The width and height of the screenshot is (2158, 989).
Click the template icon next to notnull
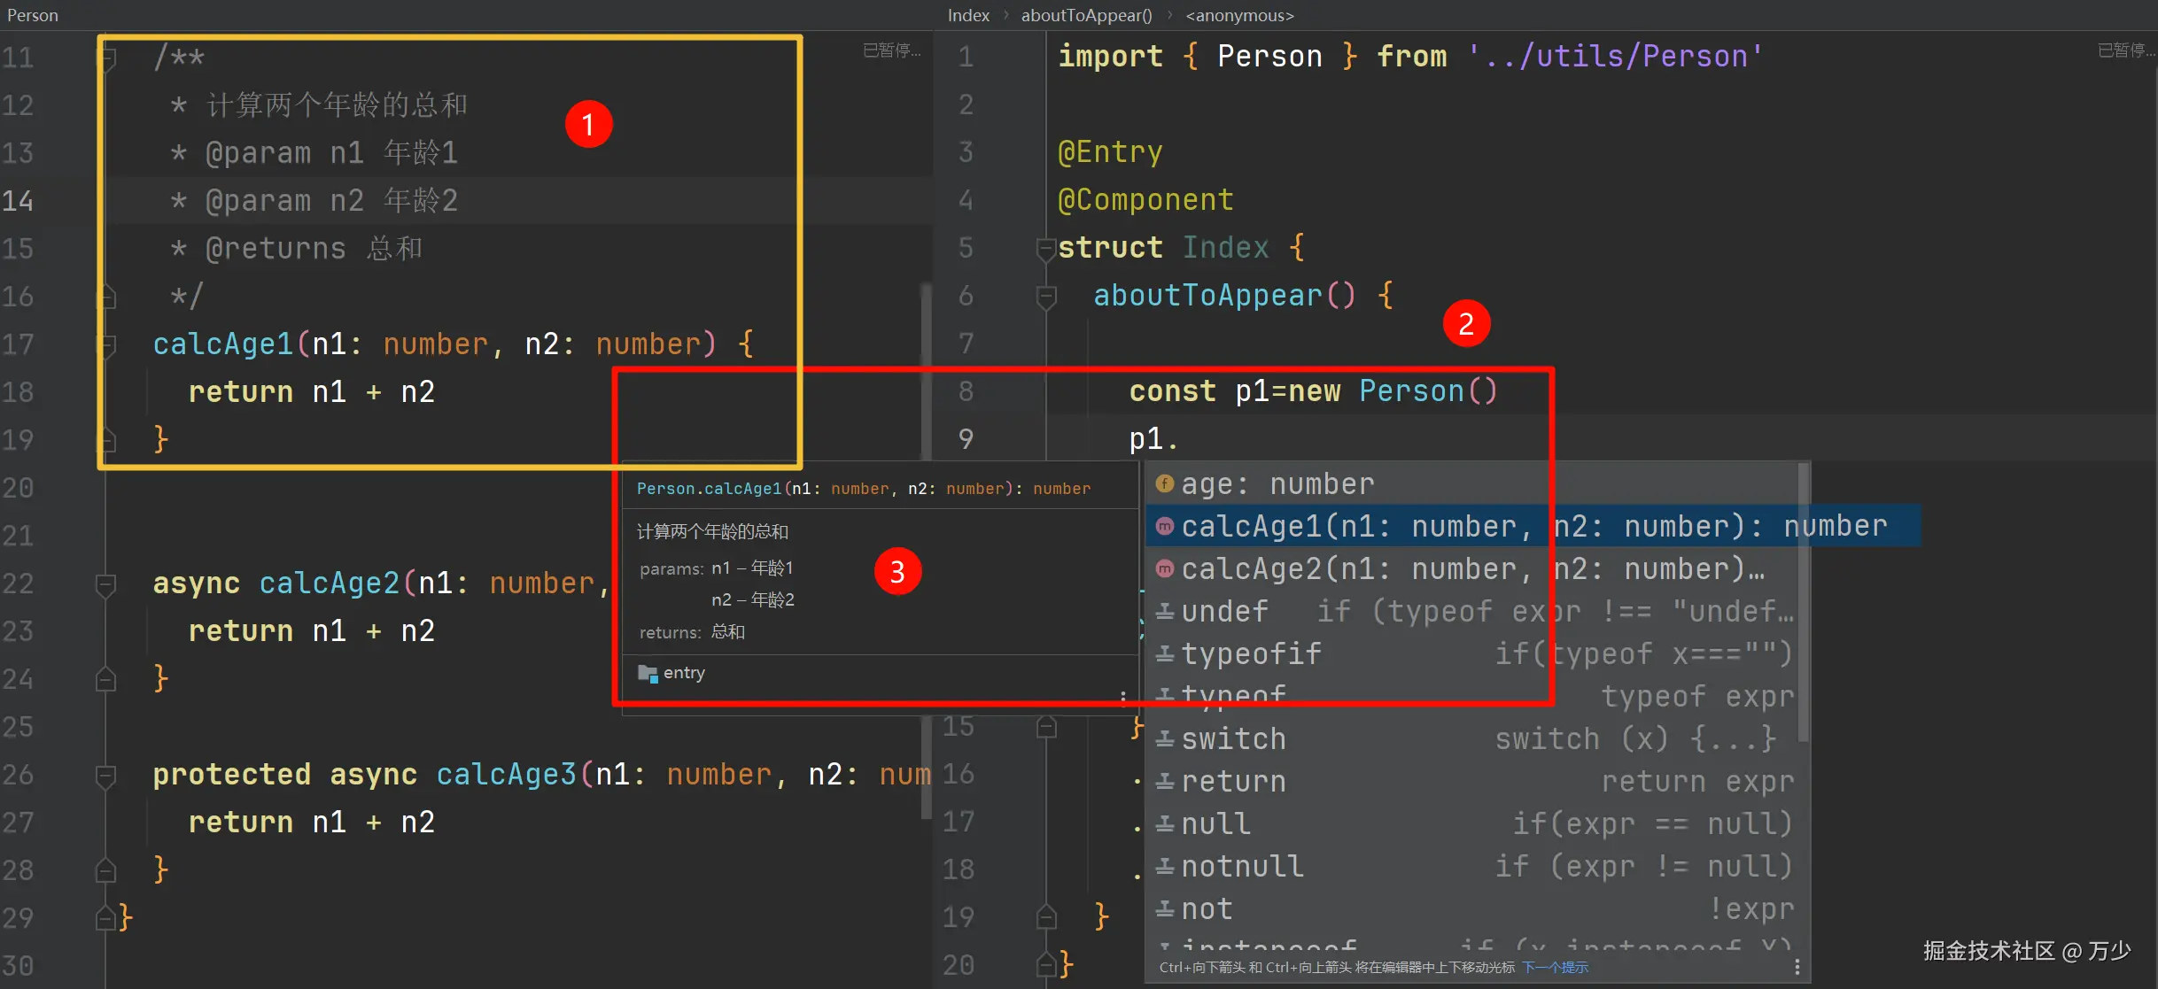point(1165,866)
